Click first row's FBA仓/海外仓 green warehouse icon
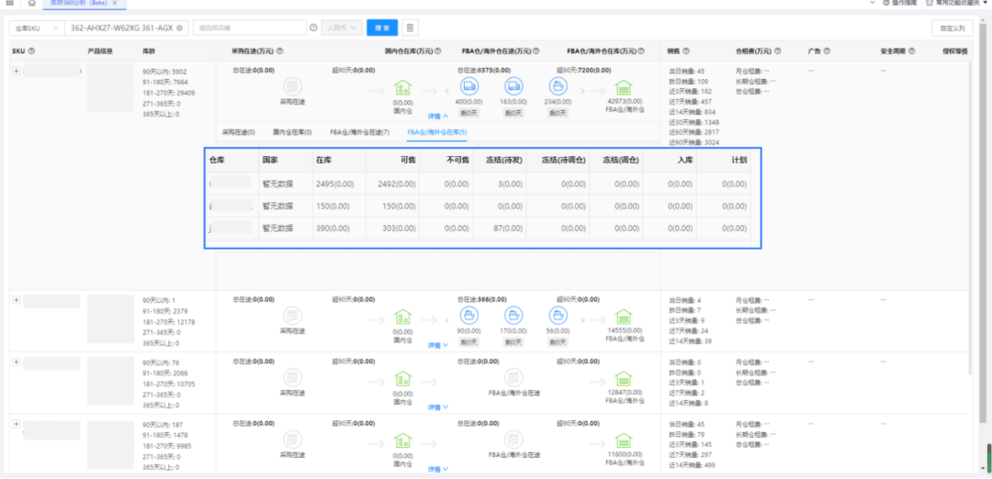Image resolution: width=992 pixels, height=479 pixels. (624, 88)
